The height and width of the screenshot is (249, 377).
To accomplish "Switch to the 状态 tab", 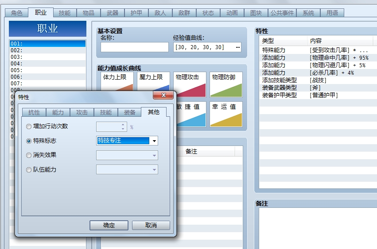I will 208,13.
